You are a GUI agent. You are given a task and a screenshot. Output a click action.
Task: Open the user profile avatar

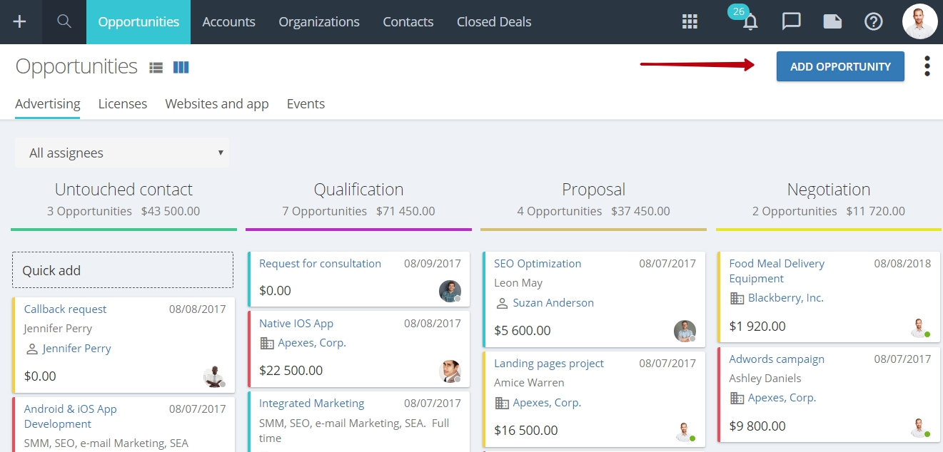click(920, 21)
